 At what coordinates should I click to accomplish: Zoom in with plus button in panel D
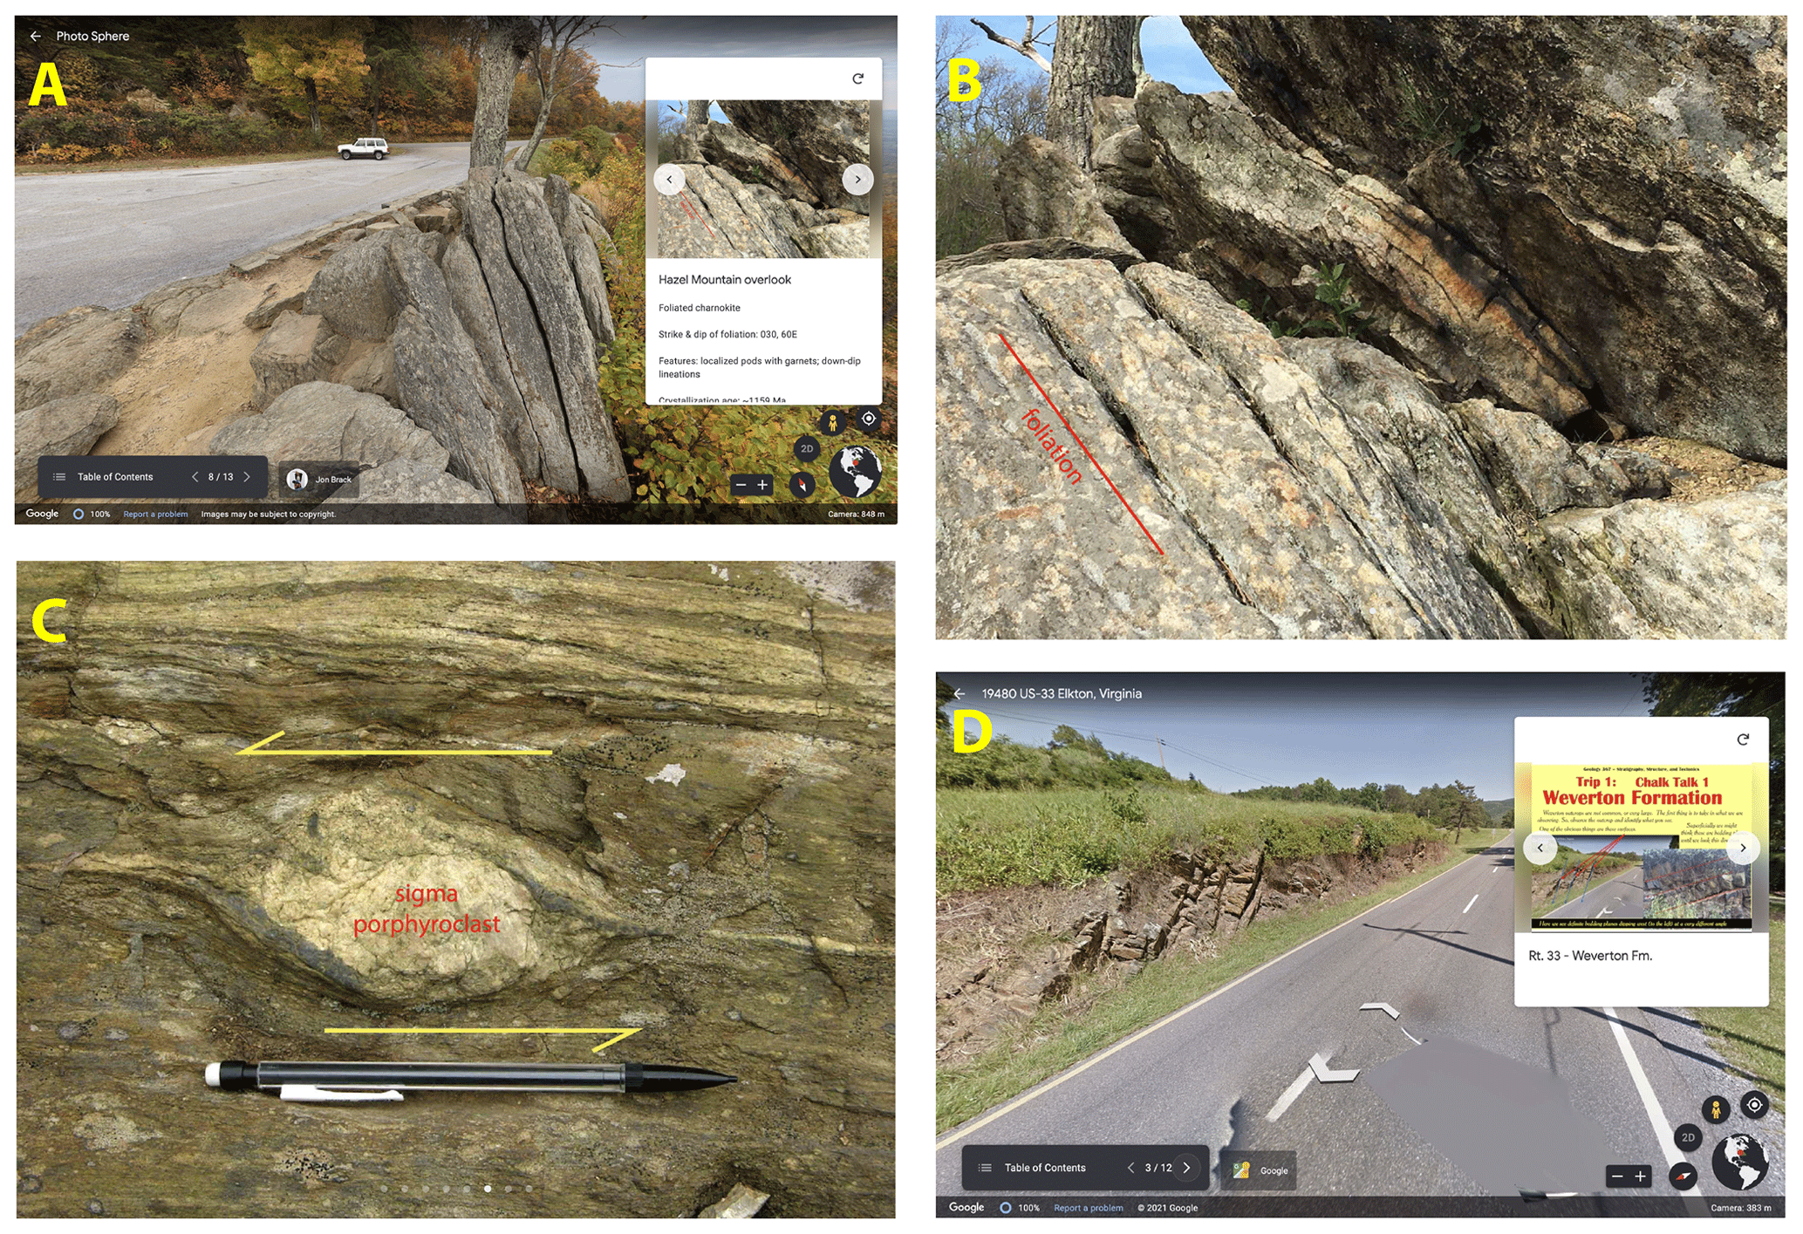[1640, 1176]
